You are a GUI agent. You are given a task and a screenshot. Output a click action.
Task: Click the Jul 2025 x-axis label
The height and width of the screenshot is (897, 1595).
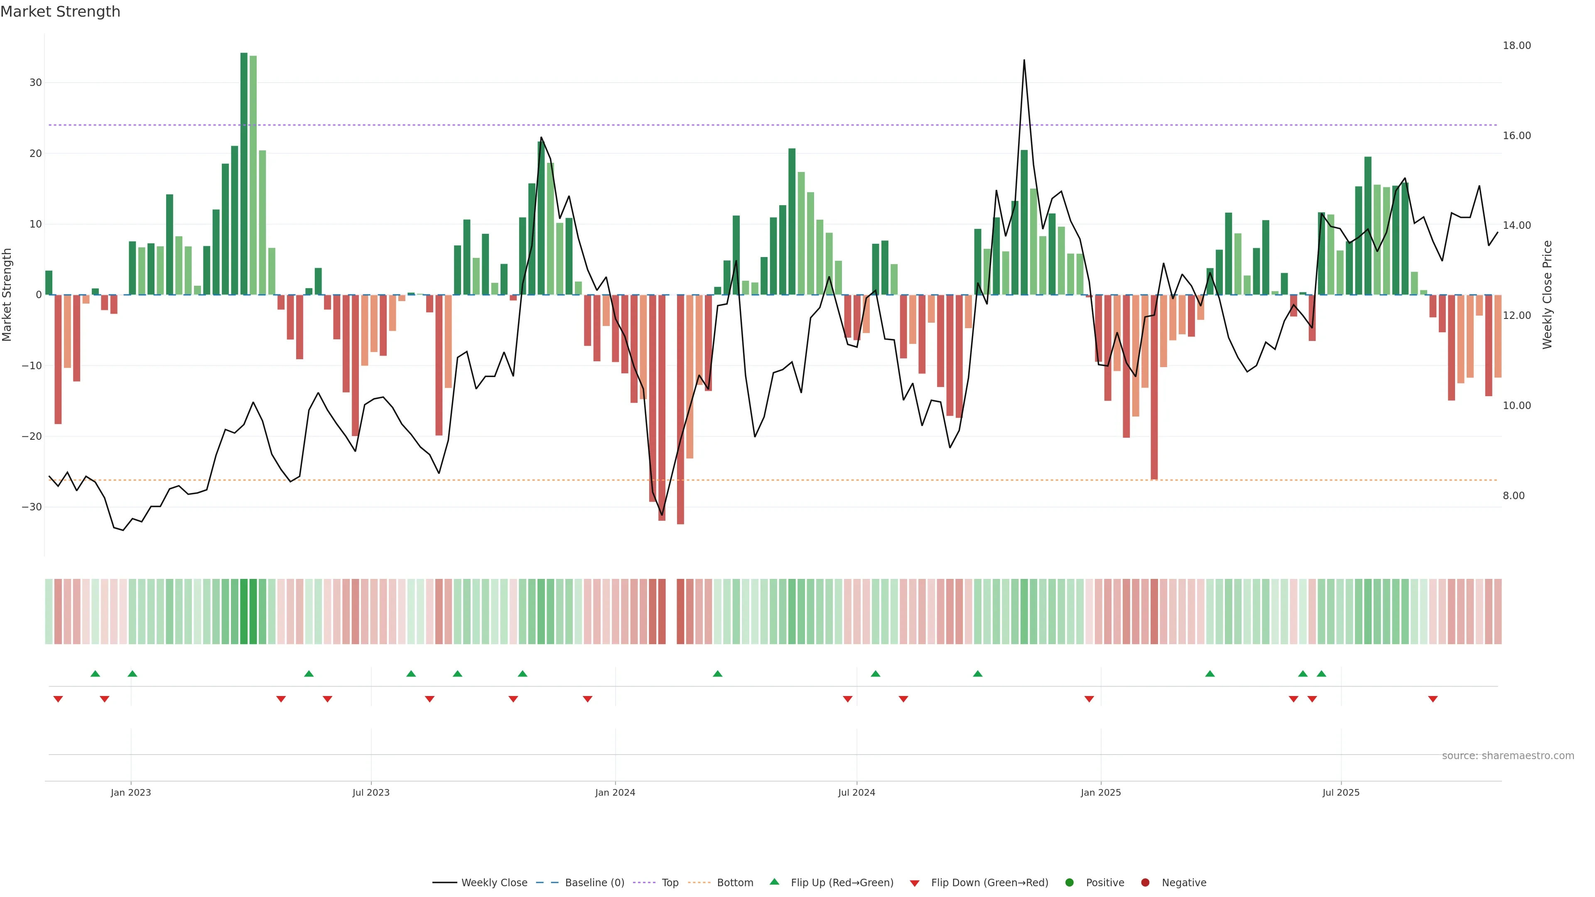1340,792
